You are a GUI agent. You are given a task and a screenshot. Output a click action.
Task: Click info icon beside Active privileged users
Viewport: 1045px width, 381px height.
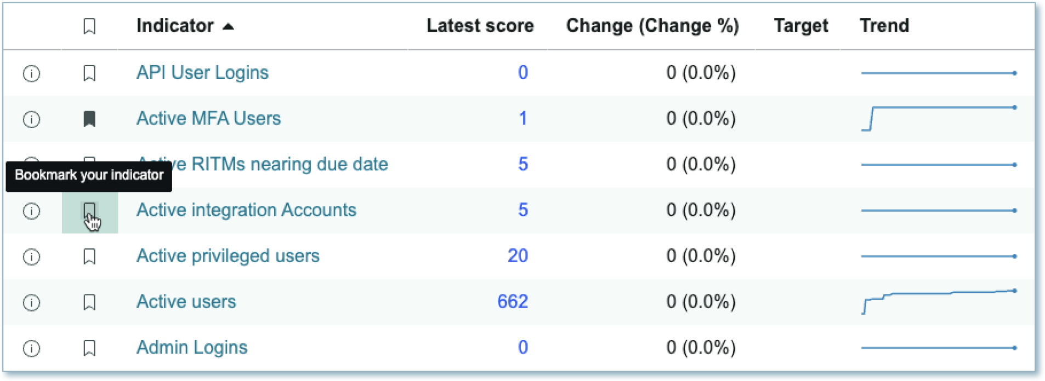pyautogui.click(x=31, y=256)
